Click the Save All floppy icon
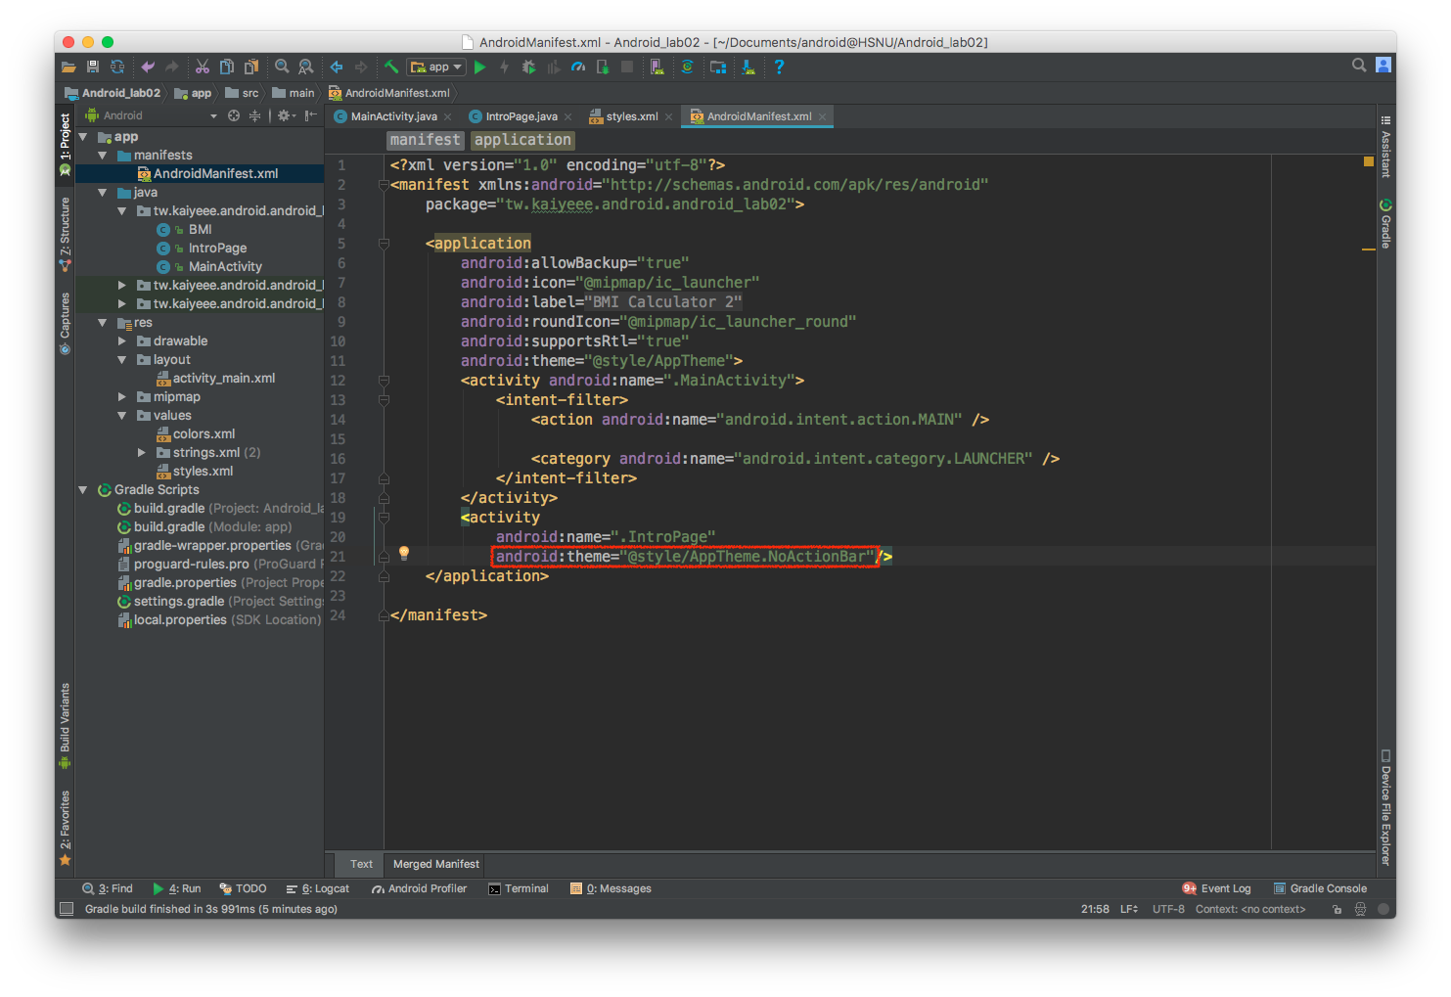This screenshot has height=997, width=1451. coord(93,67)
